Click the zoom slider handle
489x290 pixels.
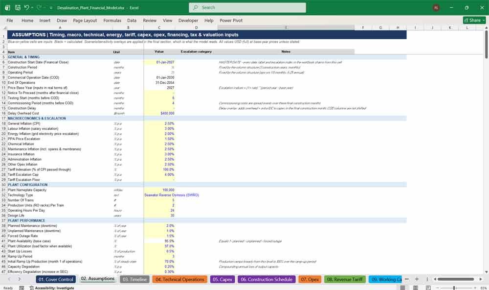coord(454,288)
